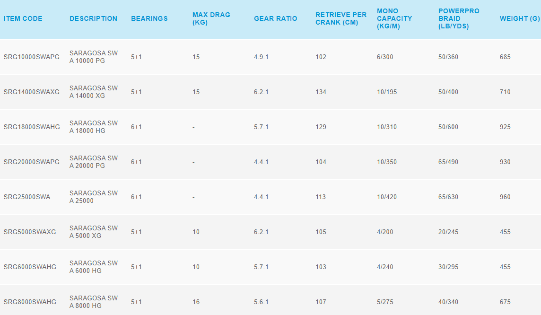541x315 pixels.
Task: Select the GEAR RATIO column header
Action: pos(276,19)
